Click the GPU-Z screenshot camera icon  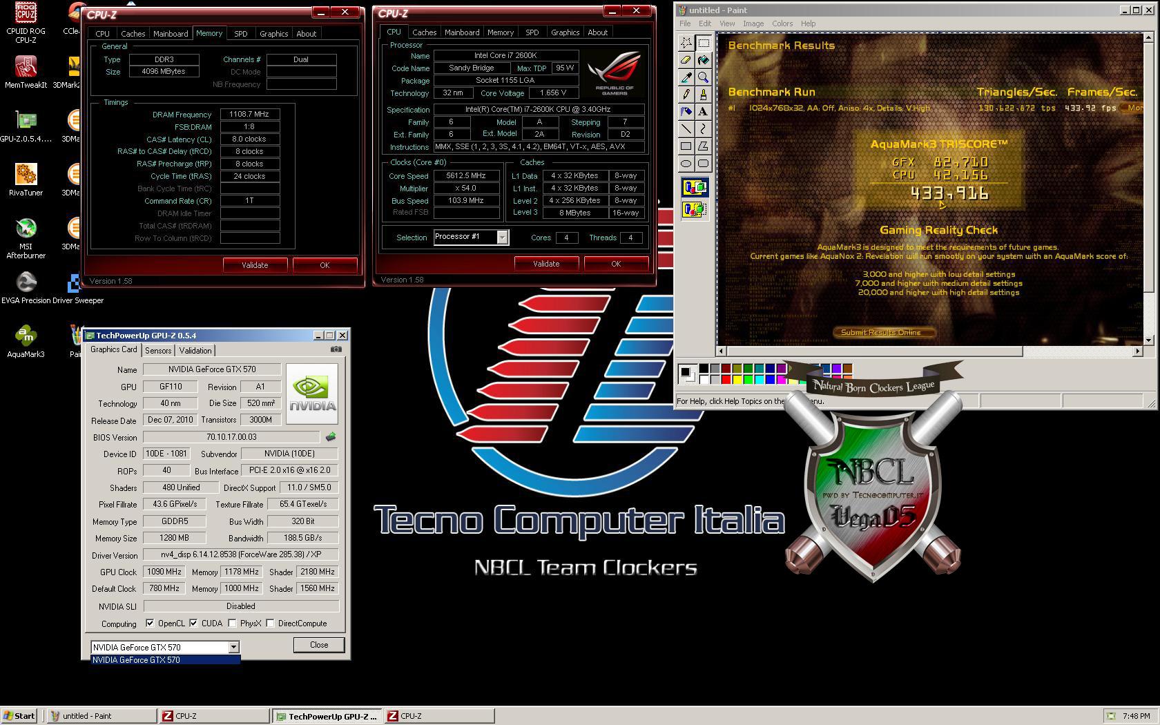336,349
